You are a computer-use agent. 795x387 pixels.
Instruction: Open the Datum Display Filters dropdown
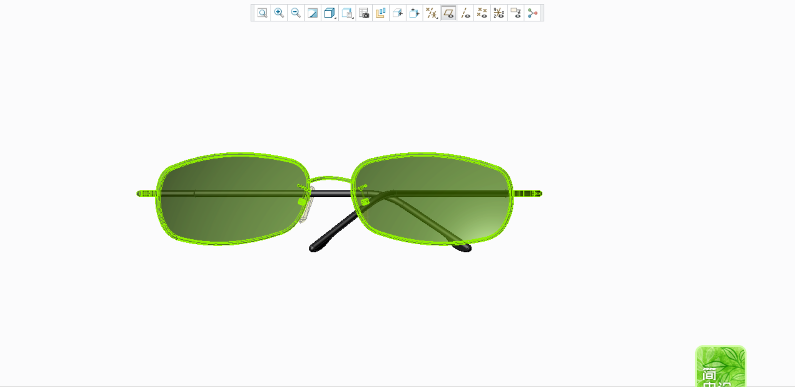(x=432, y=13)
